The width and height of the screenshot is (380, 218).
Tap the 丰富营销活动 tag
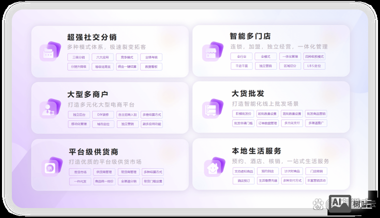(x=316, y=181)
